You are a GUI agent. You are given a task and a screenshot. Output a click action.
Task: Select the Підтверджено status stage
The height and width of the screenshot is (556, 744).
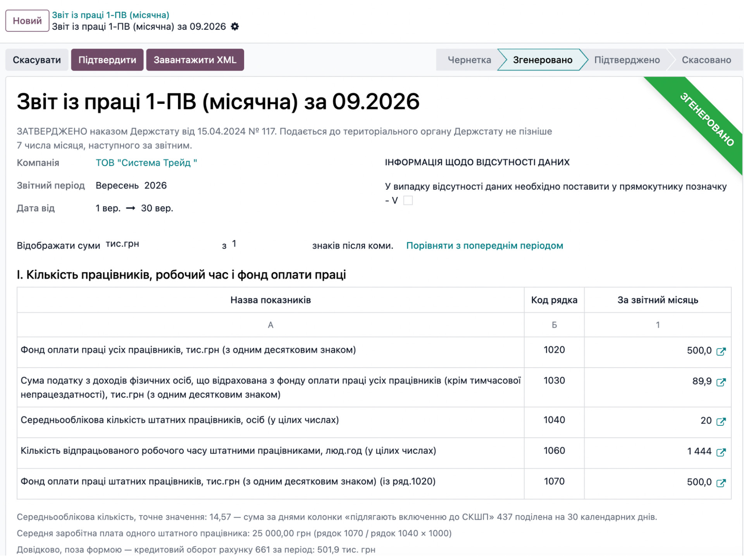tap(627, 60)
